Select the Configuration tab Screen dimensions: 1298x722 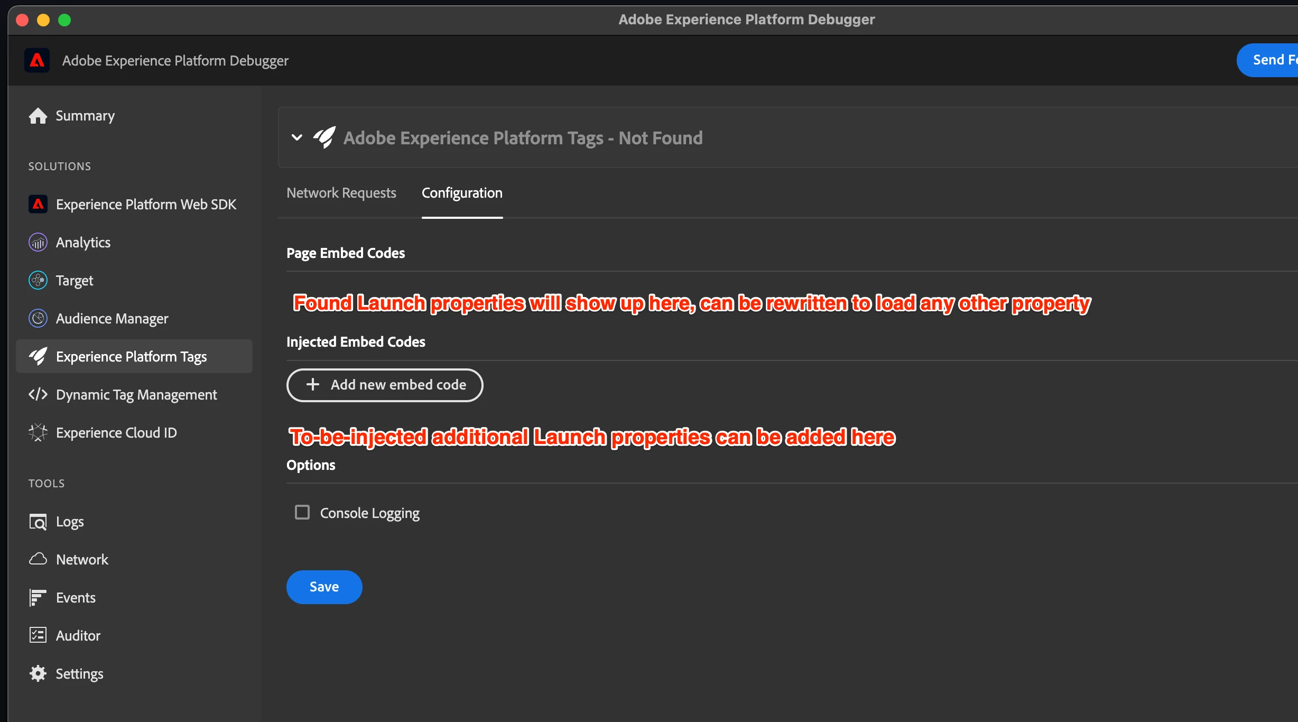point(462,193)
